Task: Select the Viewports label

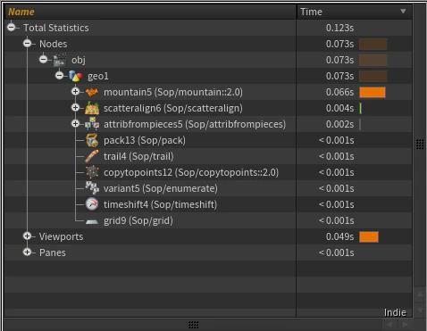Action: pyautogui.click(x=62, y=236)
